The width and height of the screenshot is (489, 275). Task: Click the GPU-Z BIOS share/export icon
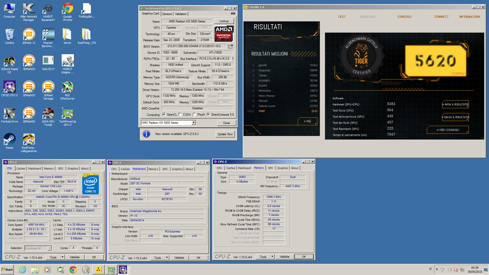pos(230,46)
